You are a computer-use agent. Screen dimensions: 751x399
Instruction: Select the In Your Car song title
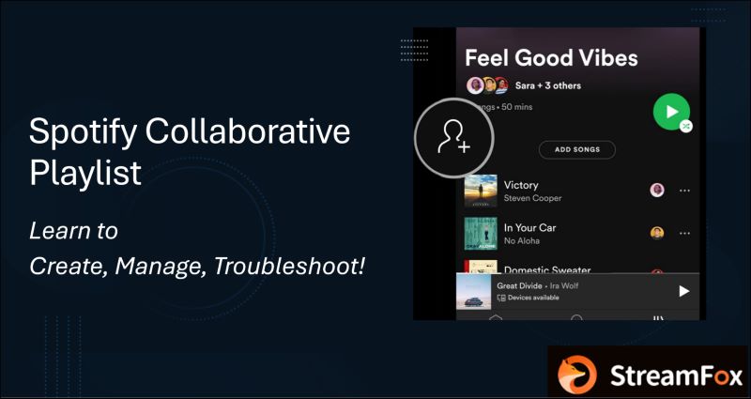[529, 228]
